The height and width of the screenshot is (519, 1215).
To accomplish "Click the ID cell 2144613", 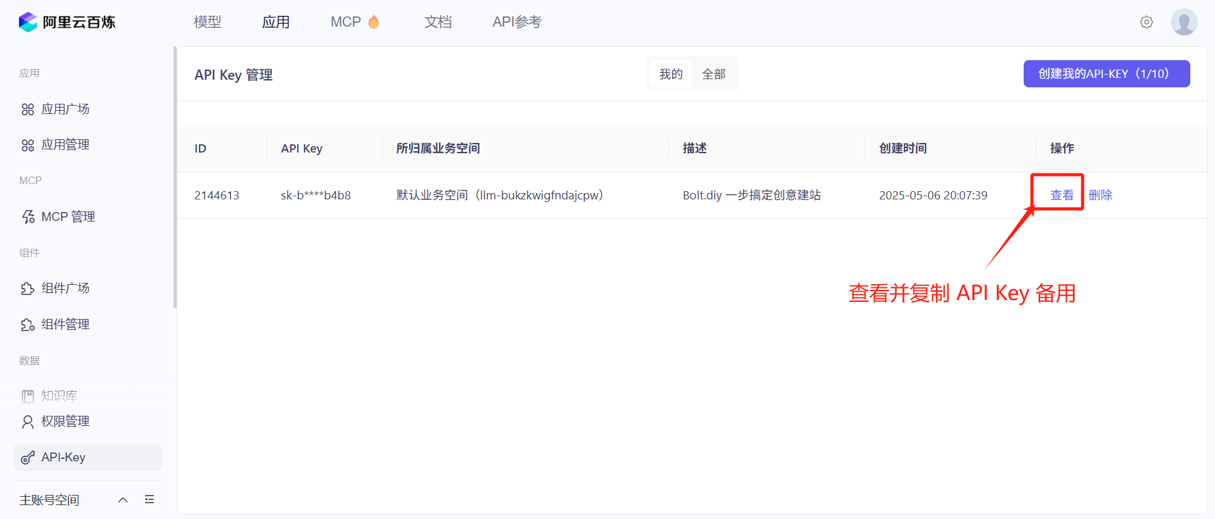I will tap(217, 196).
